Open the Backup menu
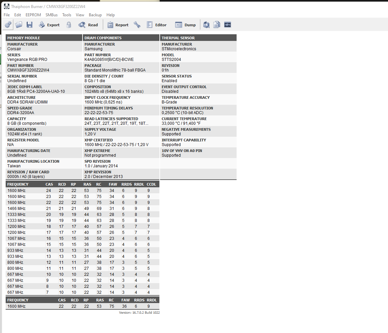 click(x=95, y=15)
